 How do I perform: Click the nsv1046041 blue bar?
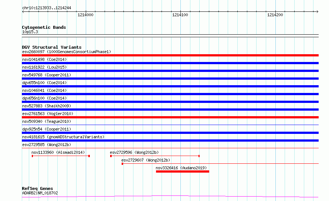(170, 94)
